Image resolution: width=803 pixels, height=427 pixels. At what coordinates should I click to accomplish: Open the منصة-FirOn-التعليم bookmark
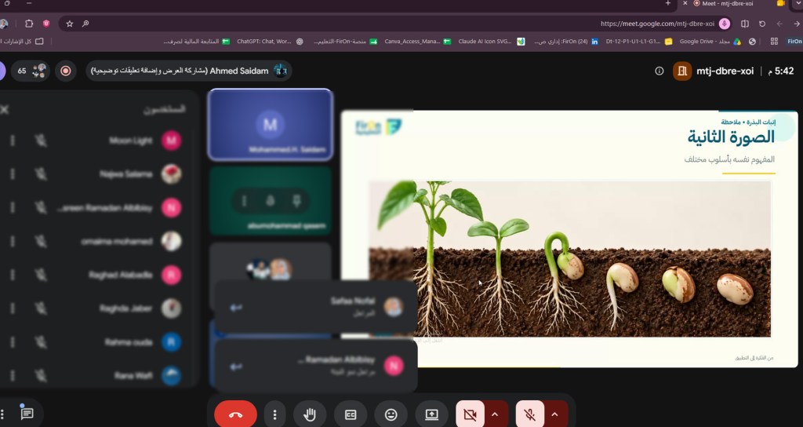point(346,42)
